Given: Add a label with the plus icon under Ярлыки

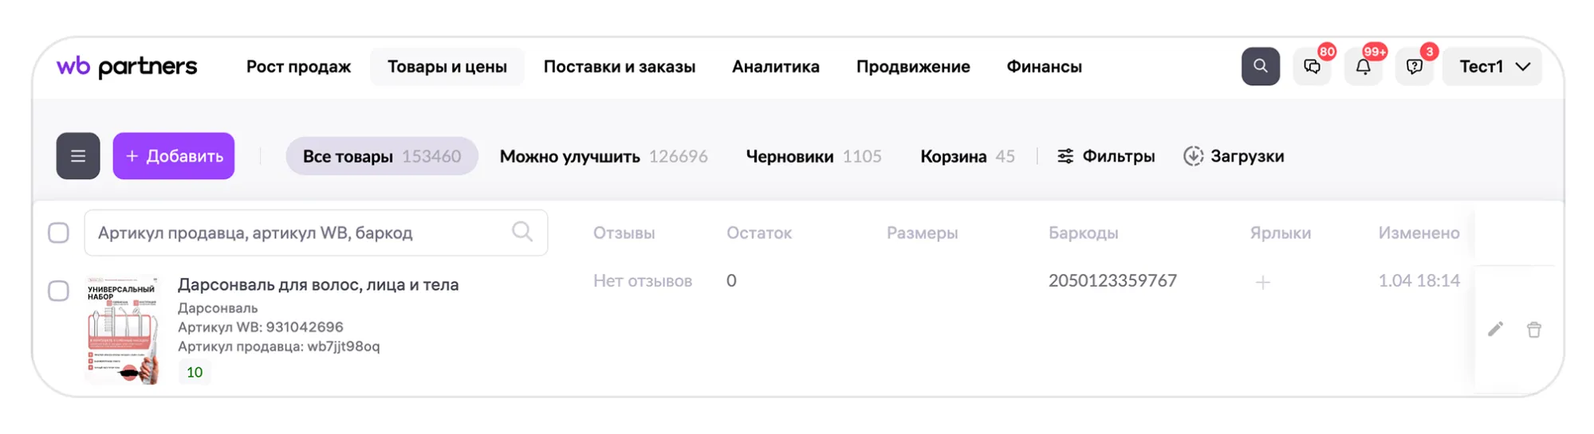Looking at the screenshot, I should coord(1262,282).
